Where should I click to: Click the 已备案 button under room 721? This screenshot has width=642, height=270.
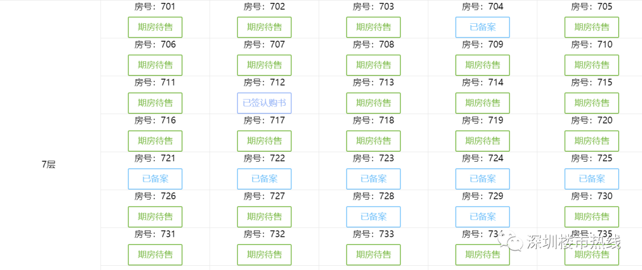[155, 179]
